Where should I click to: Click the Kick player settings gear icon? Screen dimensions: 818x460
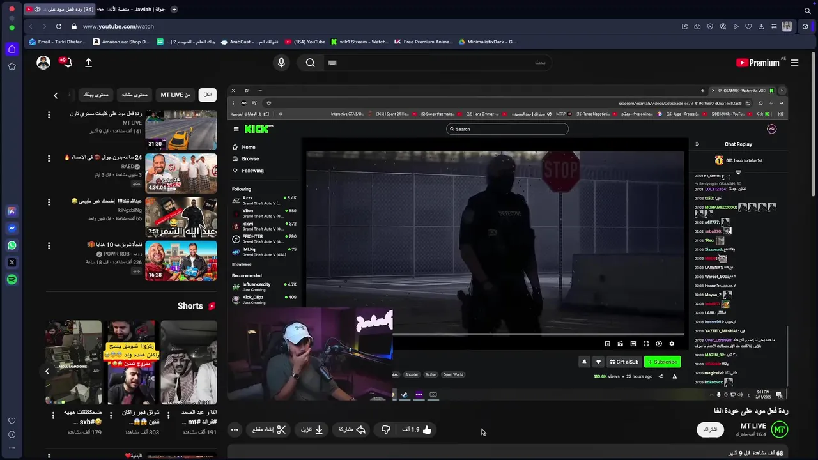point(672,344)
